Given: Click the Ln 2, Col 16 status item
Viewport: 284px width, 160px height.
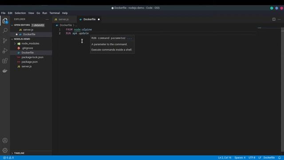Looking at the screenshot, I should [x=225, y=158].
